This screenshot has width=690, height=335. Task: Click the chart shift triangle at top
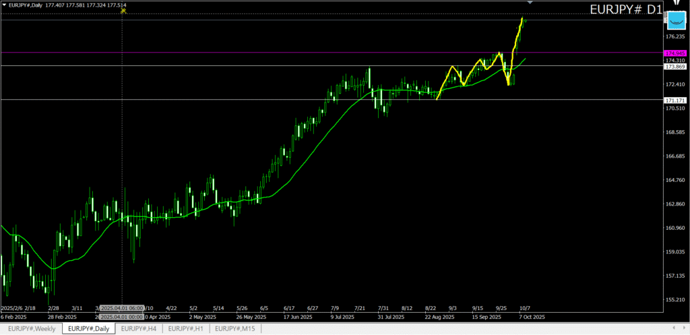(x=530, y=3)
